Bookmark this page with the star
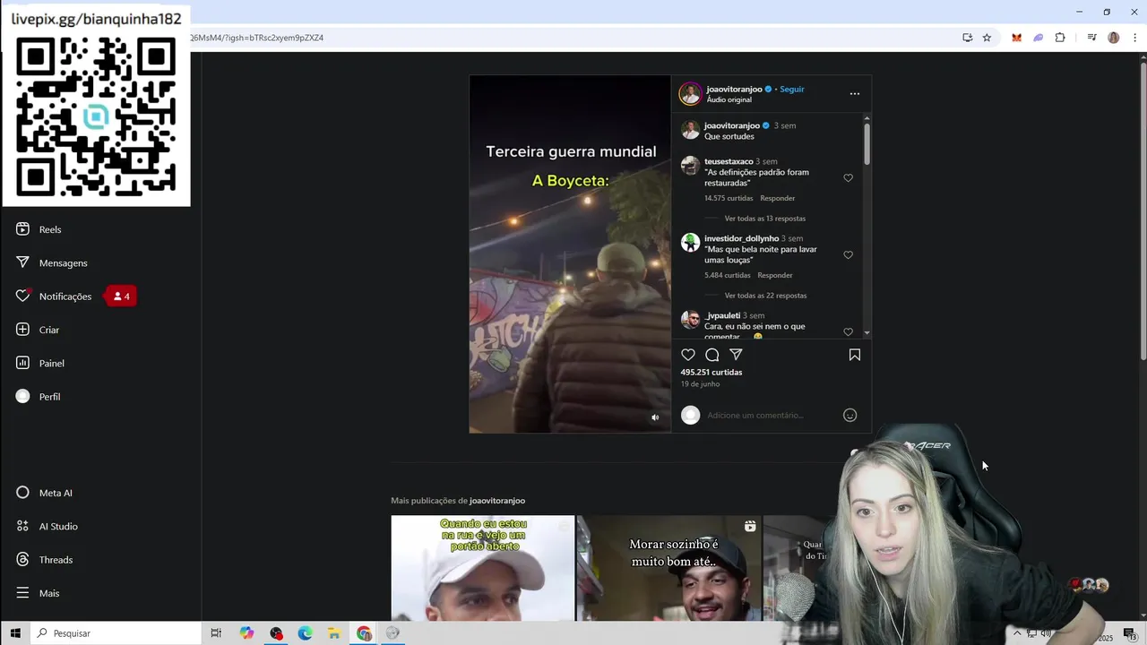 [987, 38]
